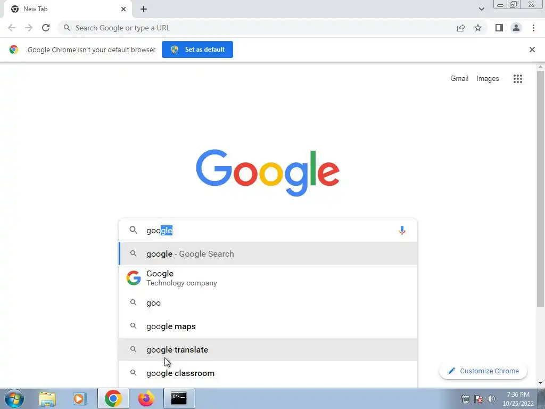Click the page vertical scrollbar
This screenshot has height=409, width=545.
tap(540, 189)
